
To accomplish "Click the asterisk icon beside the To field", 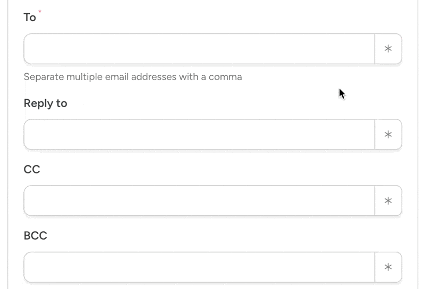I will click(388, 49).
